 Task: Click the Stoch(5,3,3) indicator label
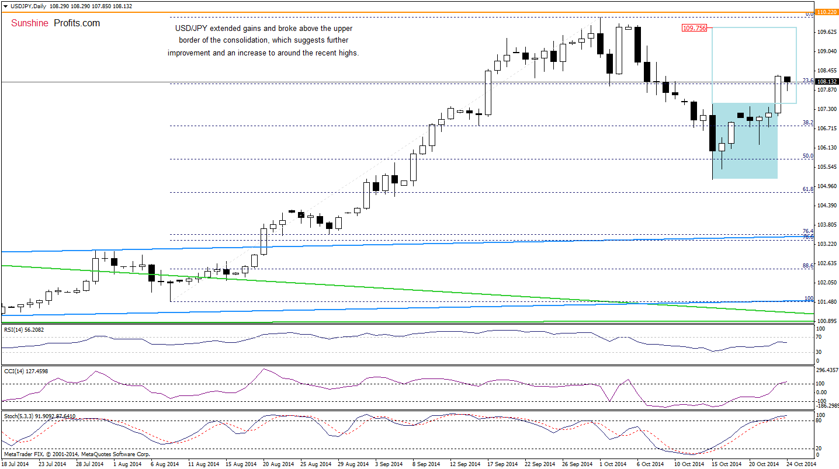click(x=39, y=416)
